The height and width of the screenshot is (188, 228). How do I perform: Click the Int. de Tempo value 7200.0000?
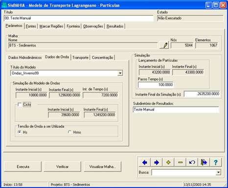pyautogui.click(x=100, y=95)
